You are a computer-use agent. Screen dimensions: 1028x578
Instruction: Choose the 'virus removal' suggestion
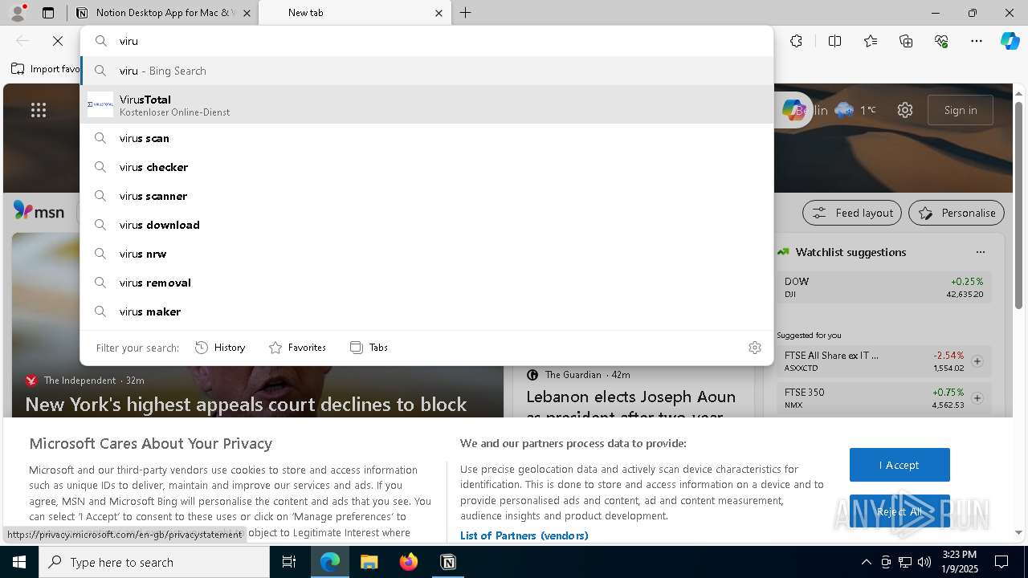point(426,283)
